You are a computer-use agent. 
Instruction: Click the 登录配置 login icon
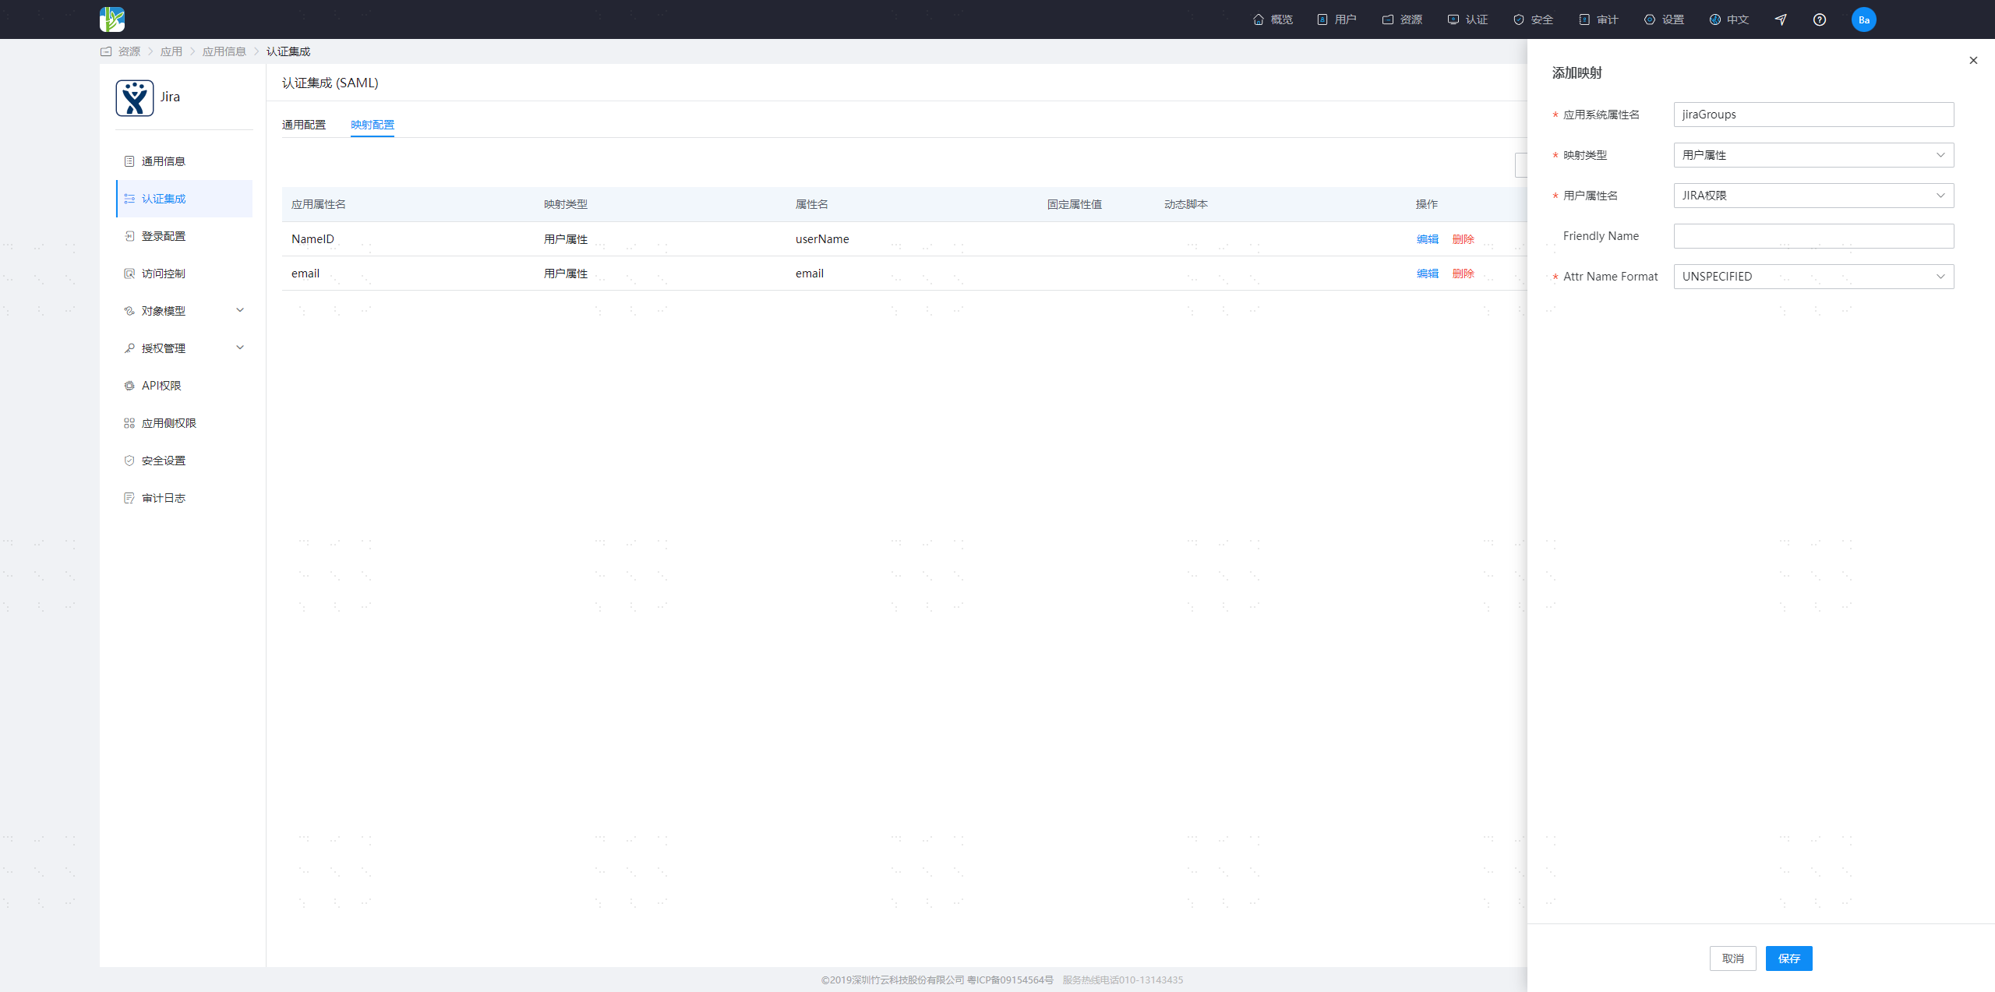coord(129,236)
